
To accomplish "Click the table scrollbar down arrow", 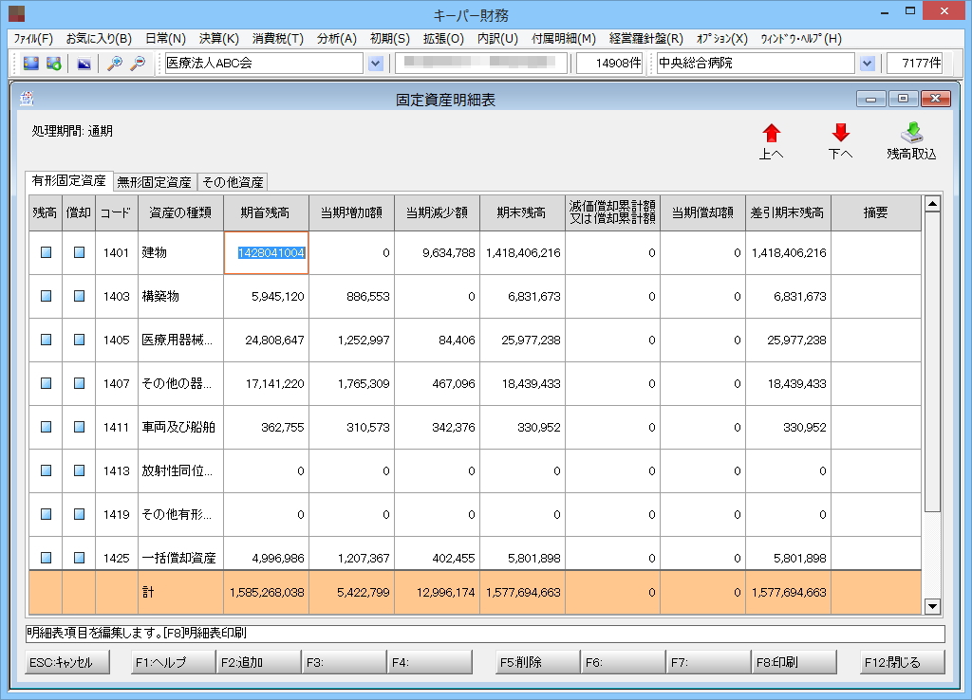I will click(x=932, y=606).
